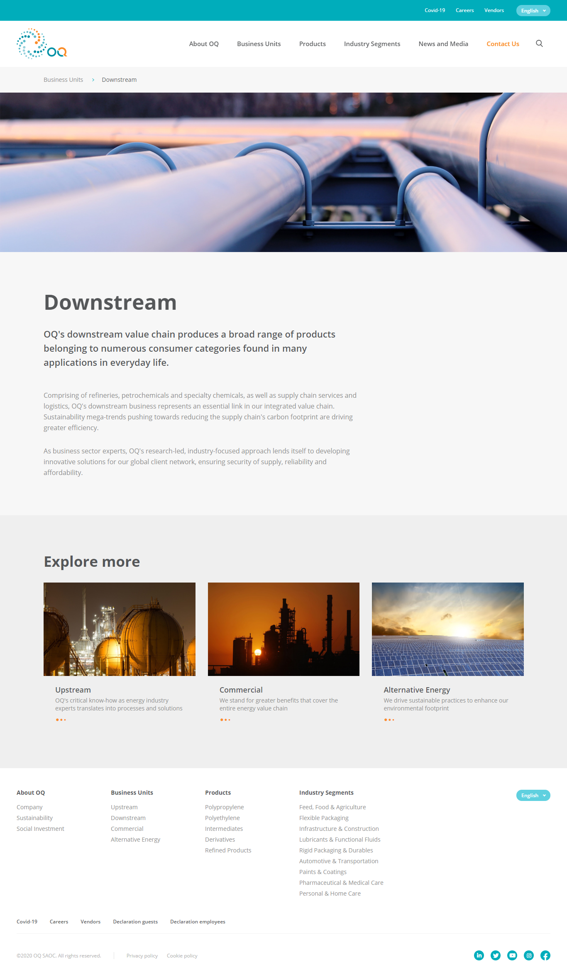Open Intermediates product link
This screenshot has width=567, height=977.
224,829
